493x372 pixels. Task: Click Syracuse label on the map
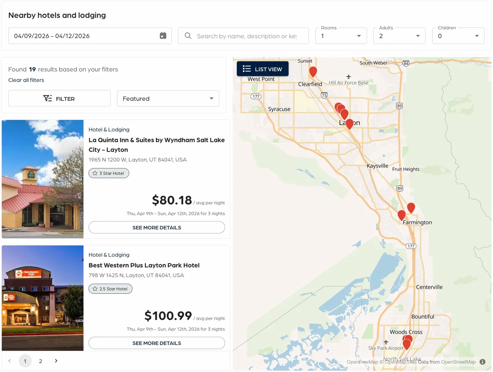[279, 109]
